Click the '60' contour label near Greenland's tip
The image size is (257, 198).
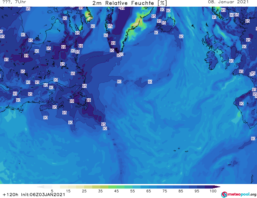coord(121,54)
